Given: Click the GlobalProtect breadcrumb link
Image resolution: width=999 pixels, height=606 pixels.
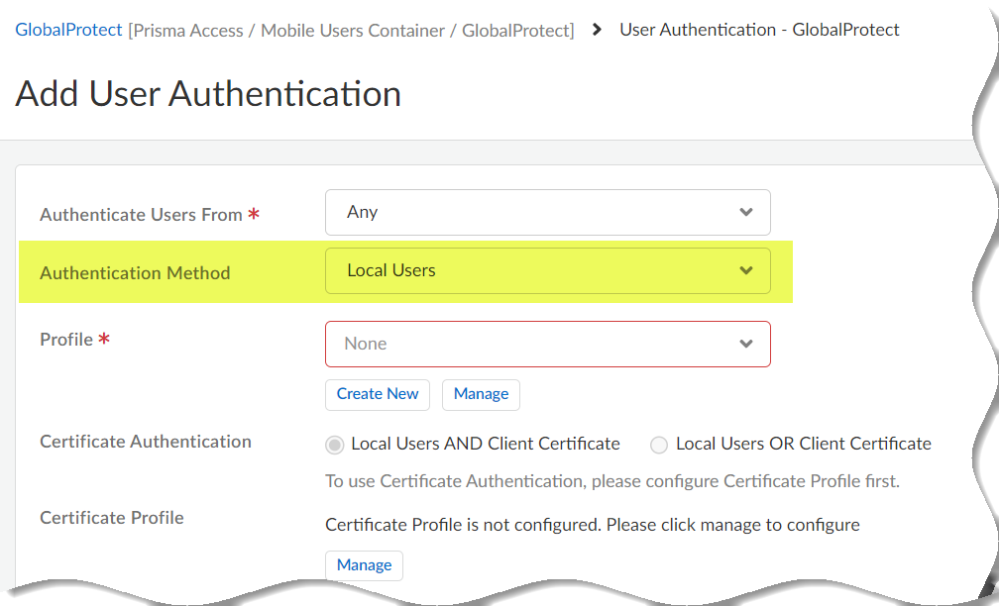Looking at the screenshot, I should pyautogui.click(x=68, y=30).
